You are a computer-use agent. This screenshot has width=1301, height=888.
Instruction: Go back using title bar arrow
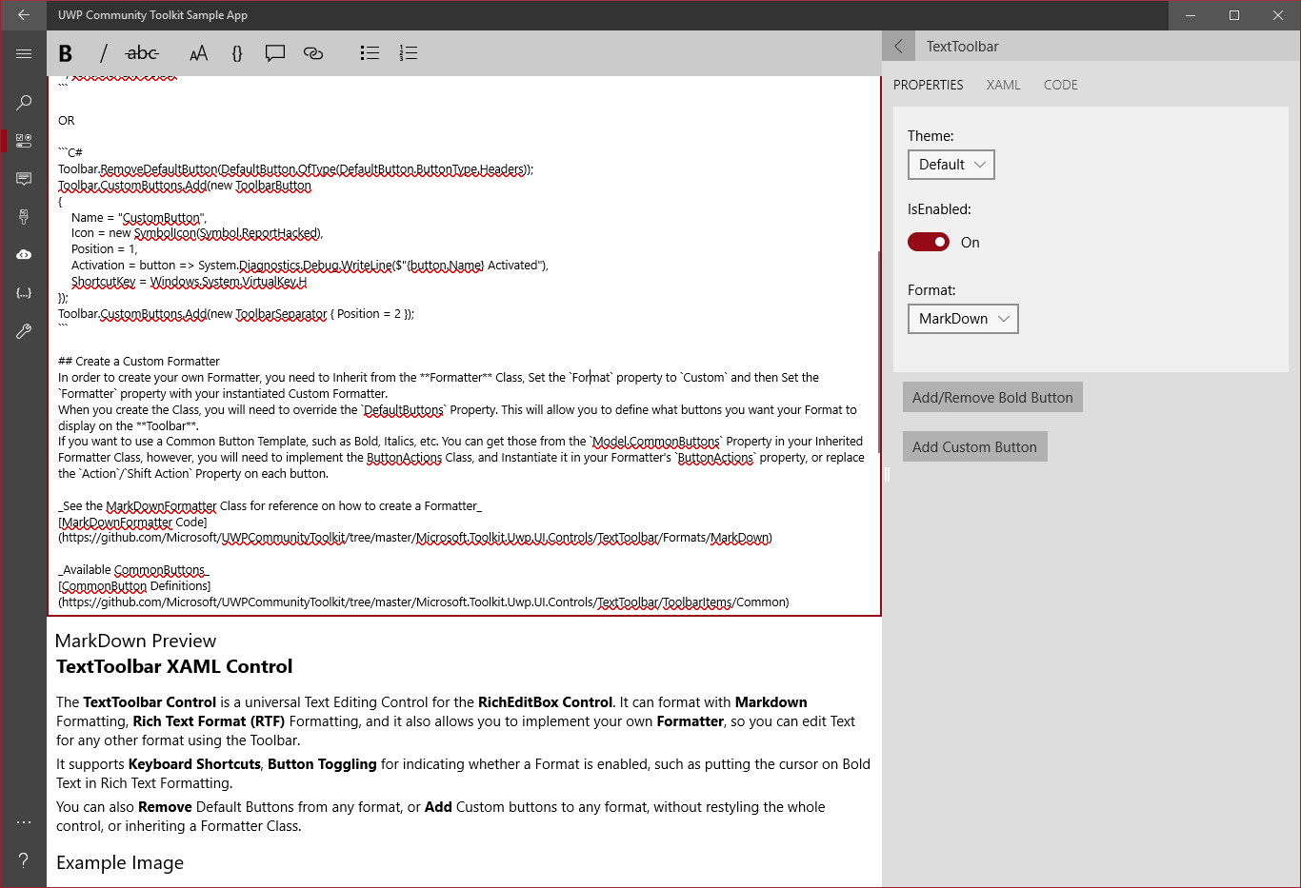[x=24, y=15]
